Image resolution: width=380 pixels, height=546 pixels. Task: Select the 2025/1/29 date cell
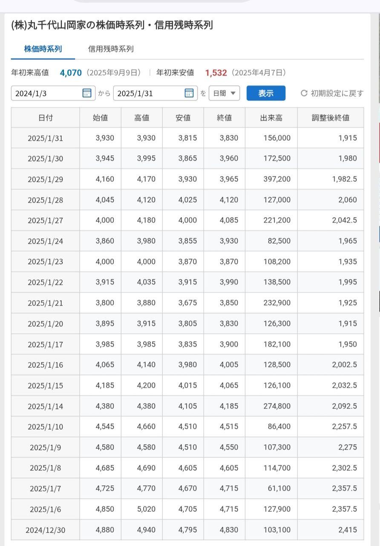click(46, 179)
